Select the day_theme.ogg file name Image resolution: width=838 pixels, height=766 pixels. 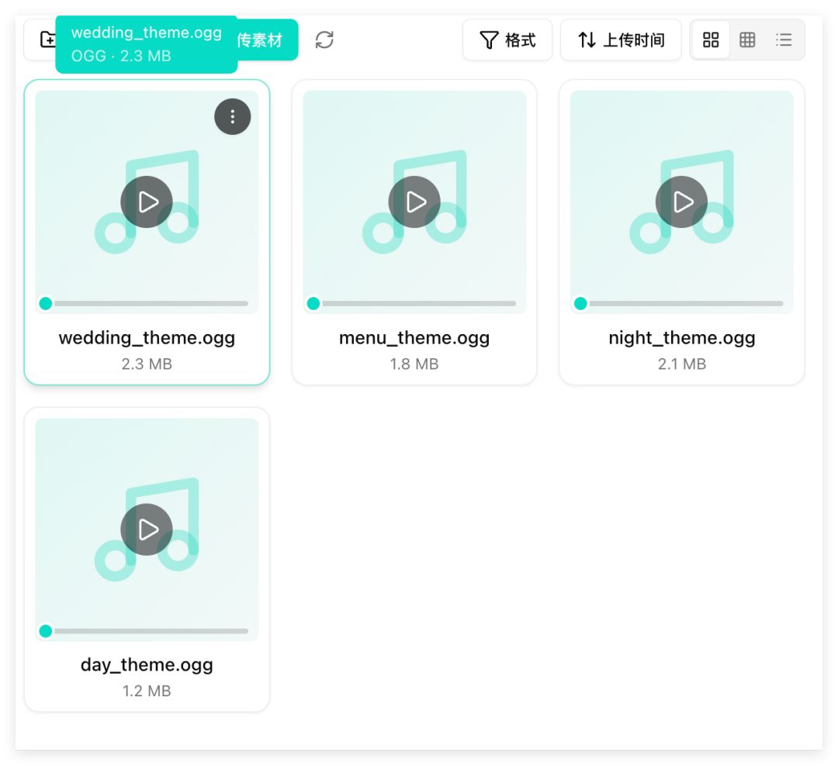[x=147, y=665]
